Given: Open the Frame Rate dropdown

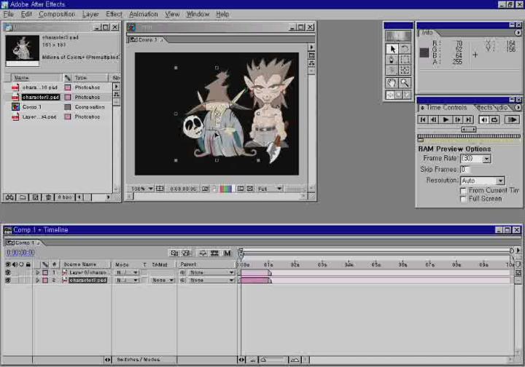Looking at the screenshot, I should point(475,159).
